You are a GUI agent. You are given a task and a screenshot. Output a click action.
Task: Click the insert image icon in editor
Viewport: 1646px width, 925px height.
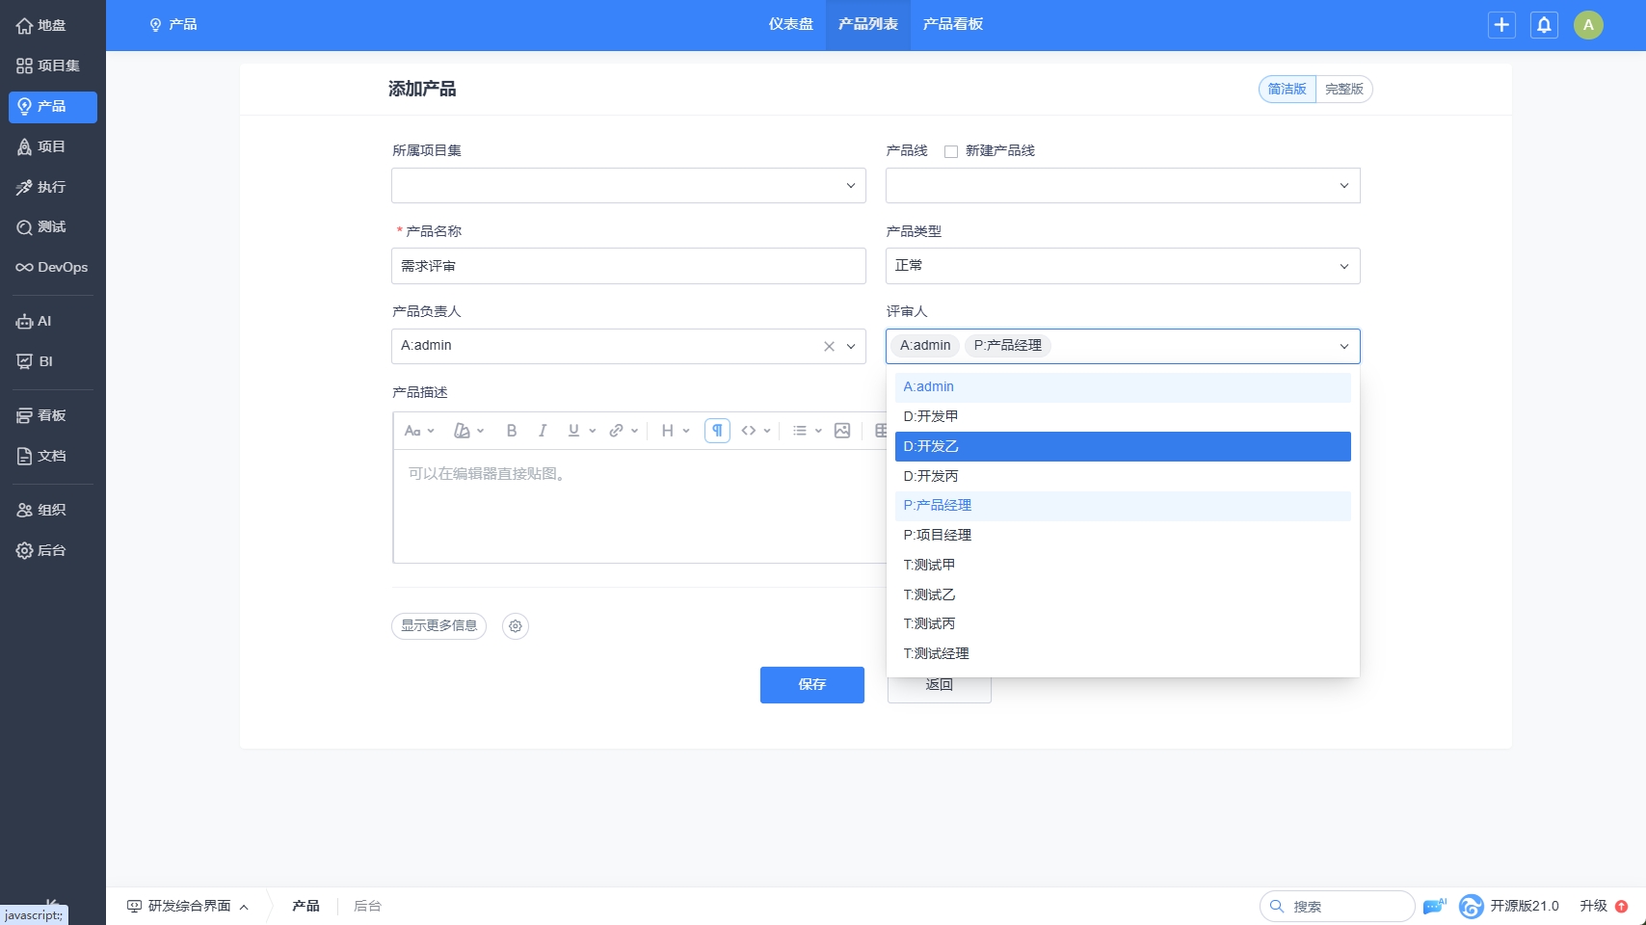click(x=842, y=431)
